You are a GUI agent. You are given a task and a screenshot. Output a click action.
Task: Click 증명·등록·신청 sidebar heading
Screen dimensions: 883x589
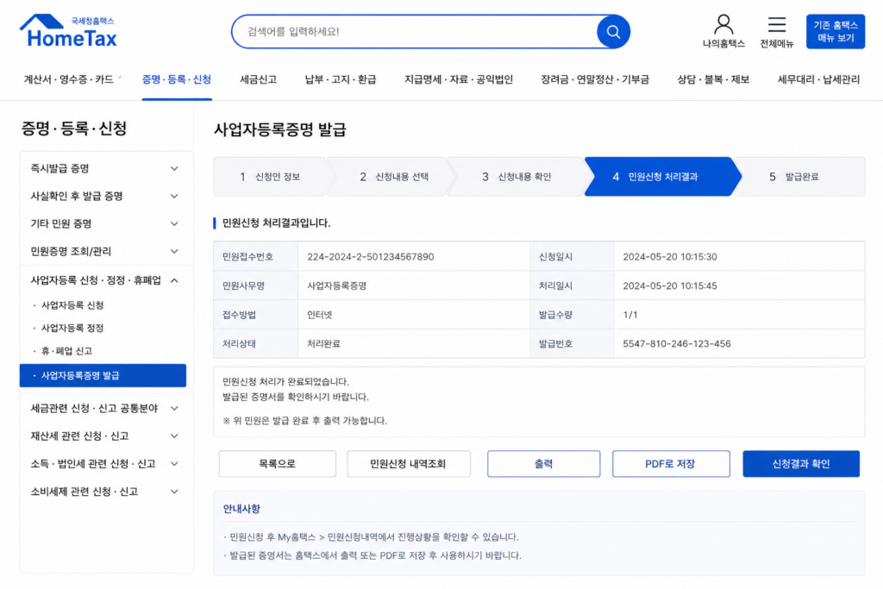74,129
